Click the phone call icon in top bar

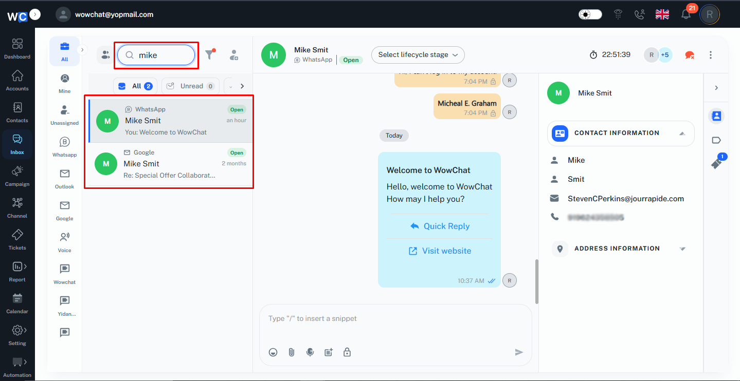pyautogui.click(x=639, y=14)
